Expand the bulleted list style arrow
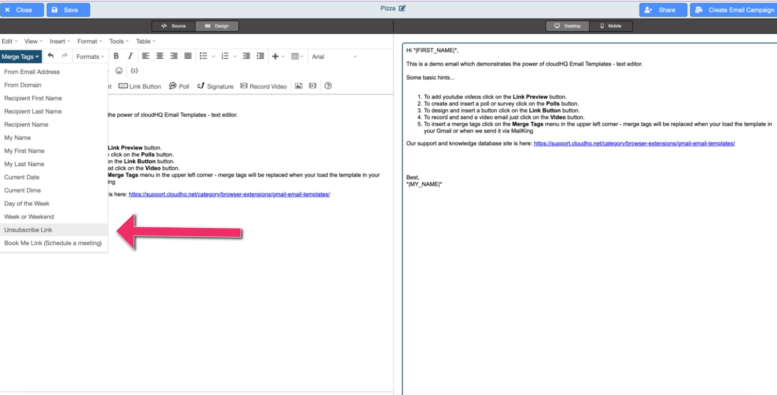This screenshot has width=777, height=395. coord(213,56)
